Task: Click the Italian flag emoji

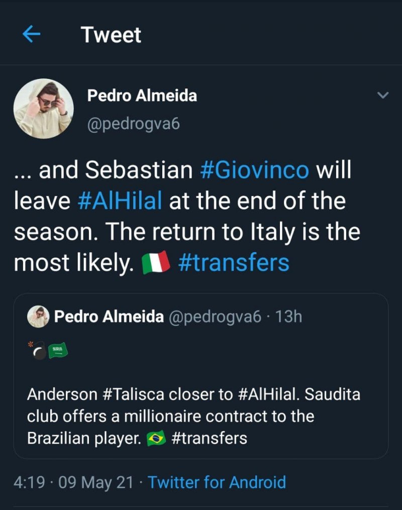Action: pos(156,263)
